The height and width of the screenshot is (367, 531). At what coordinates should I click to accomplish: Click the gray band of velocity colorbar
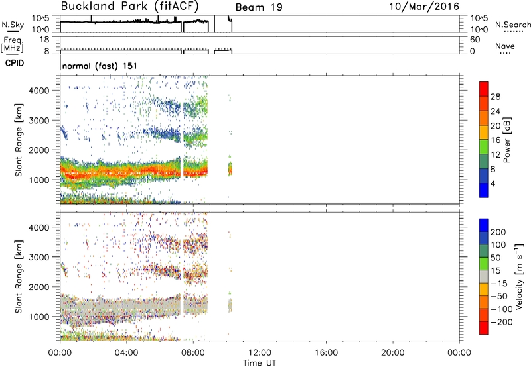pos(484,277)
